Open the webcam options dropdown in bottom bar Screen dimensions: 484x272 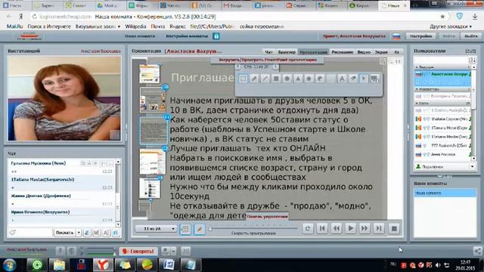tap(173, 252)
